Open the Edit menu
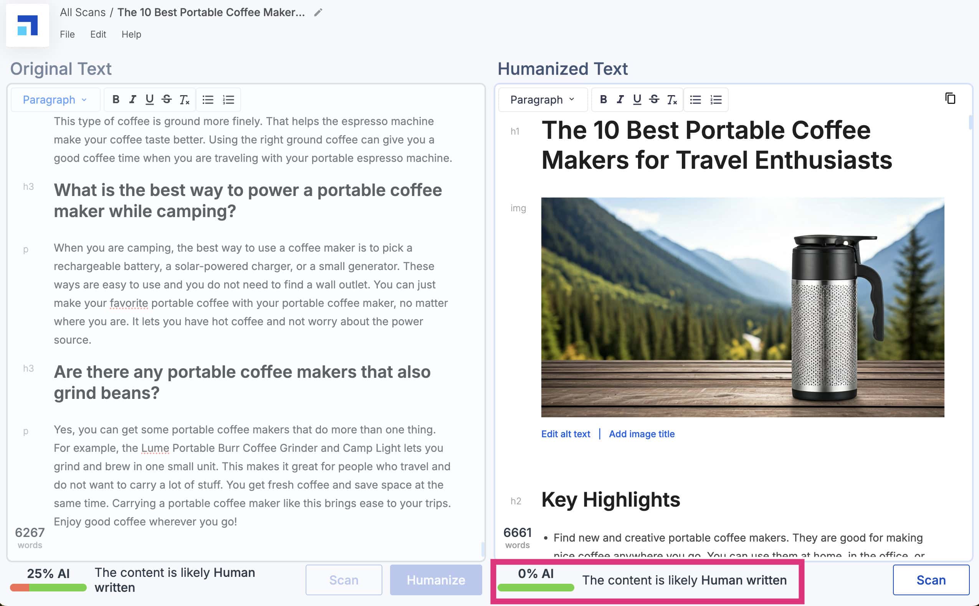 click(98, 35)
